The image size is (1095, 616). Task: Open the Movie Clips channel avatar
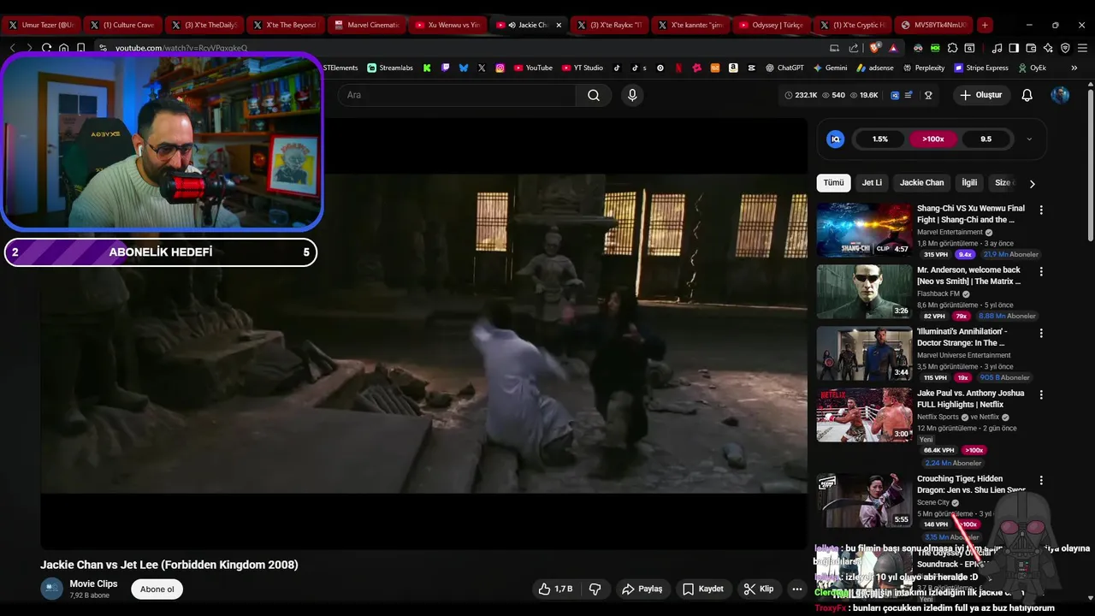pos(52,589)
